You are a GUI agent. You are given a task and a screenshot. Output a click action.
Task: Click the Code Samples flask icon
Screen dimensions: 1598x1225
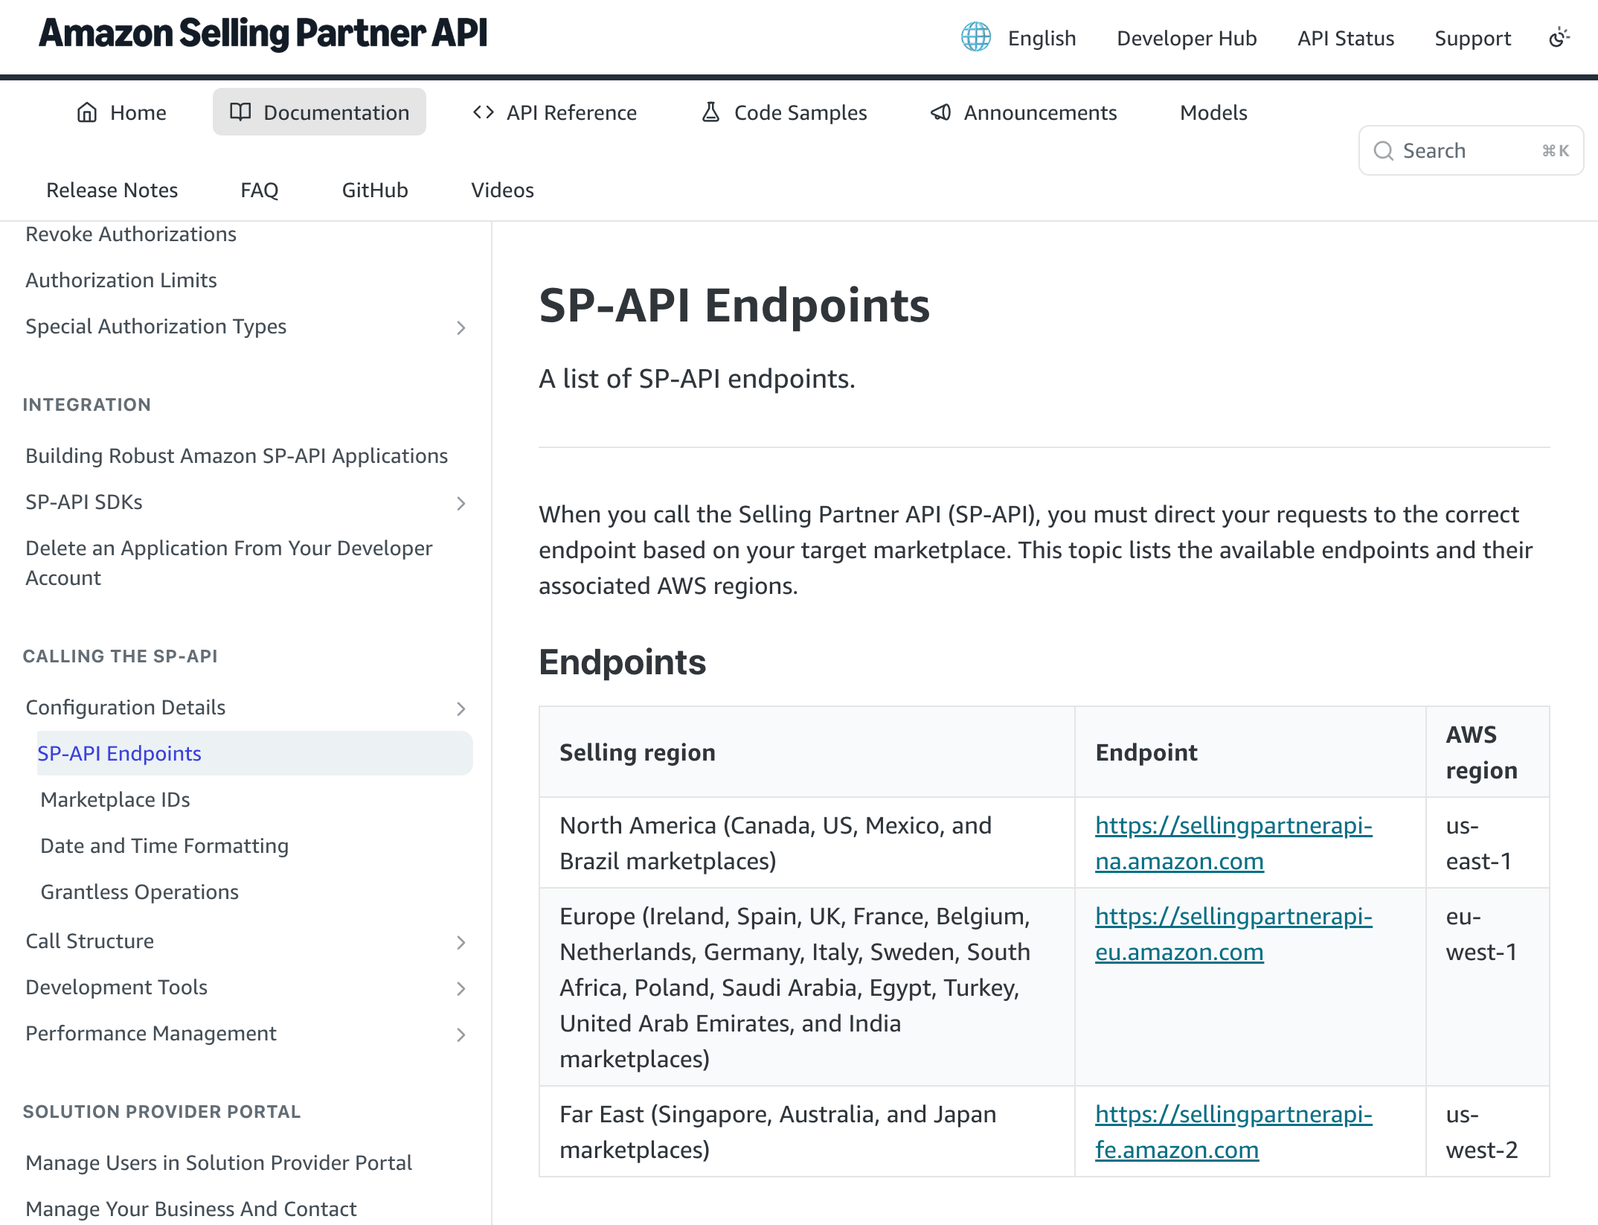click(710, 112)
